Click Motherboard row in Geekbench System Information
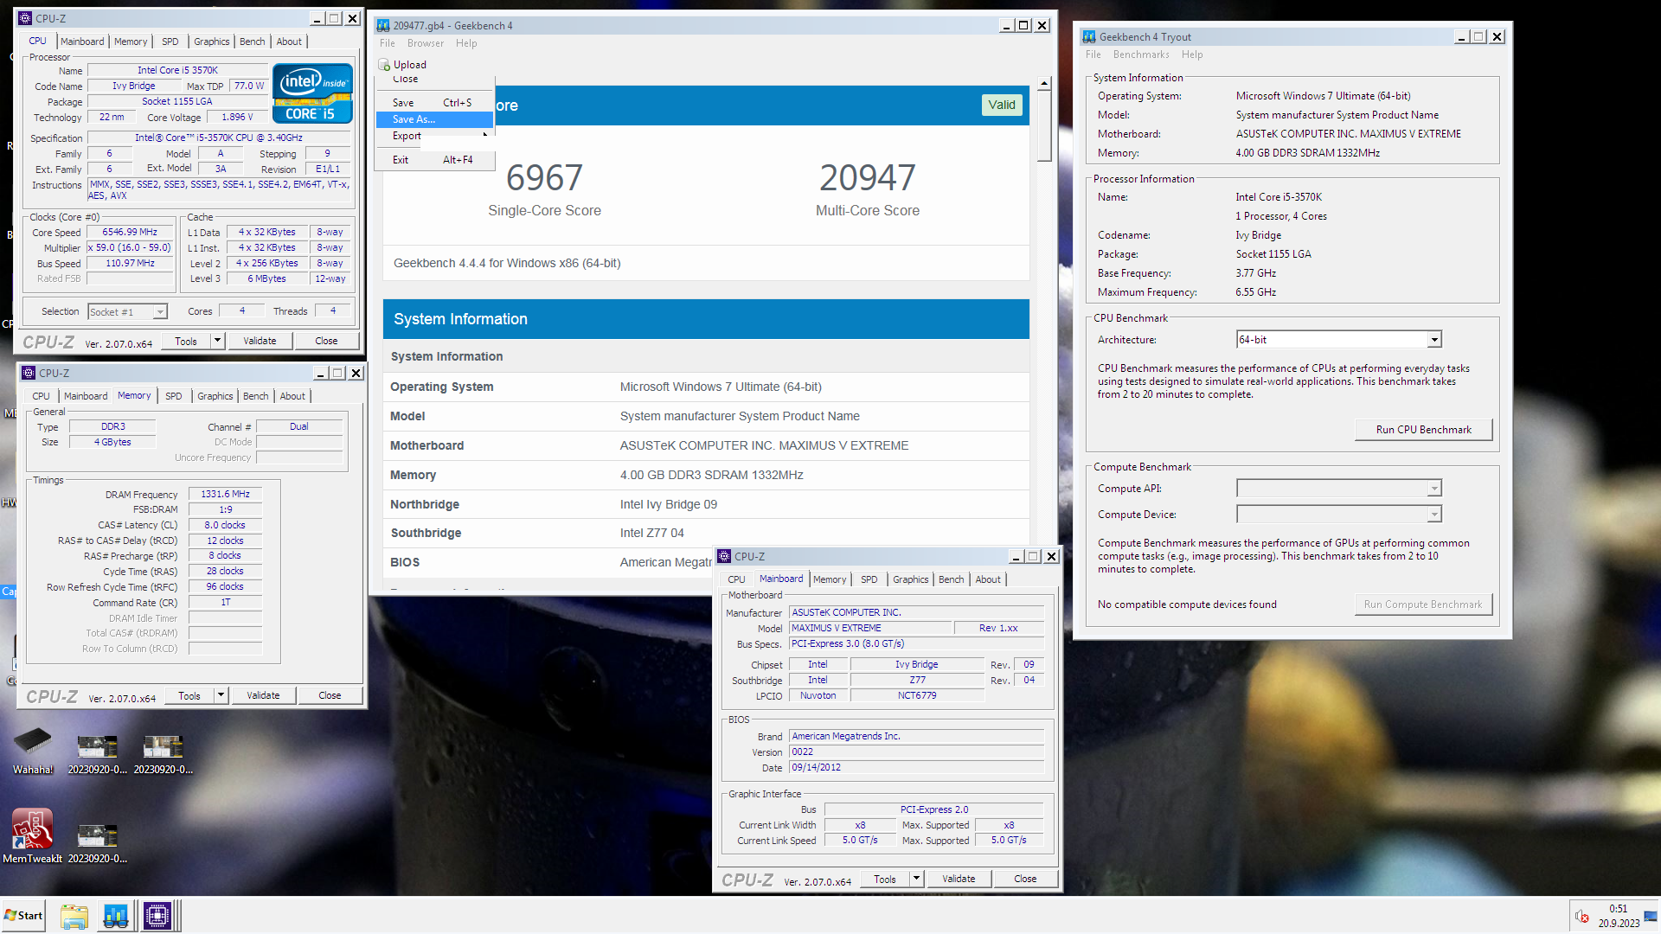 pos(706,445)
